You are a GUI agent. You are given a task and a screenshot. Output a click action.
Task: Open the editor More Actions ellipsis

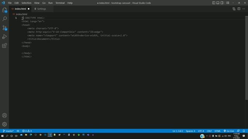(244, 9)
